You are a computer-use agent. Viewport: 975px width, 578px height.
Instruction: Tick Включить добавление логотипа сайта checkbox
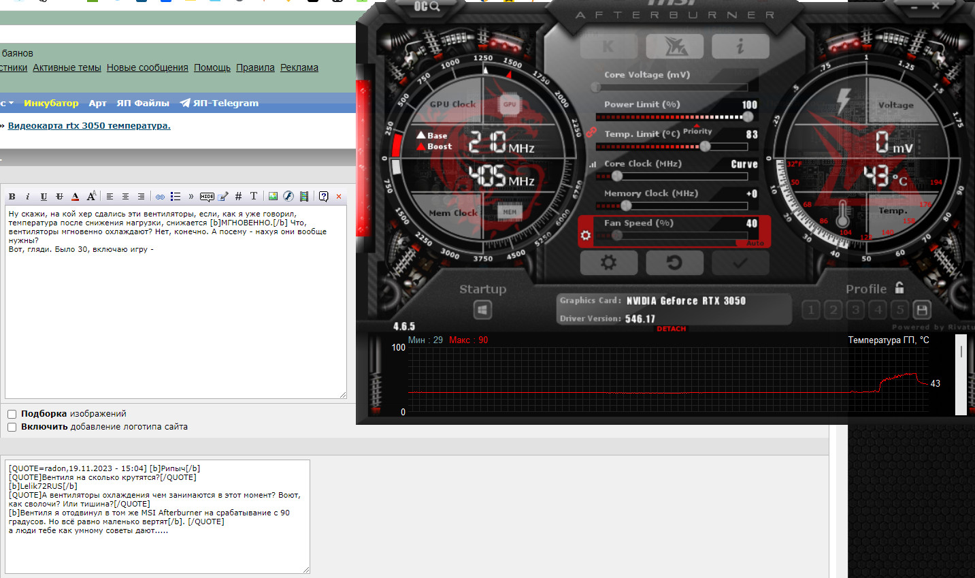(x=12, y=427)
